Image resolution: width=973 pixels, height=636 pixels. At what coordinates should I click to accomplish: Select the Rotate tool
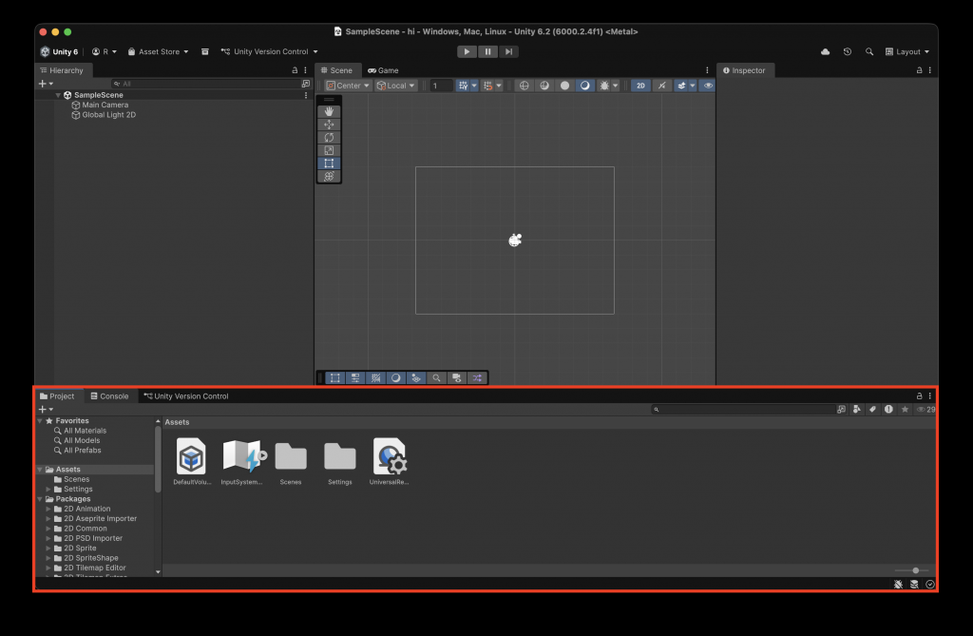[329, 137]
